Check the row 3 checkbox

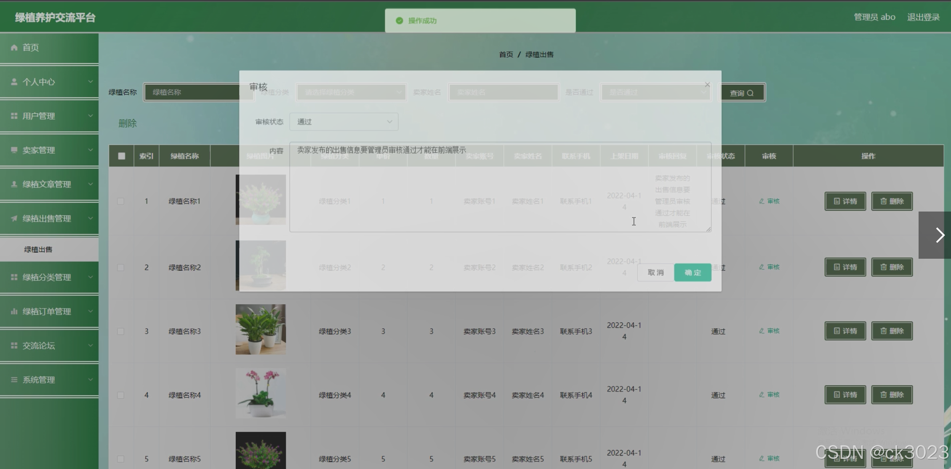coord(121,332)
